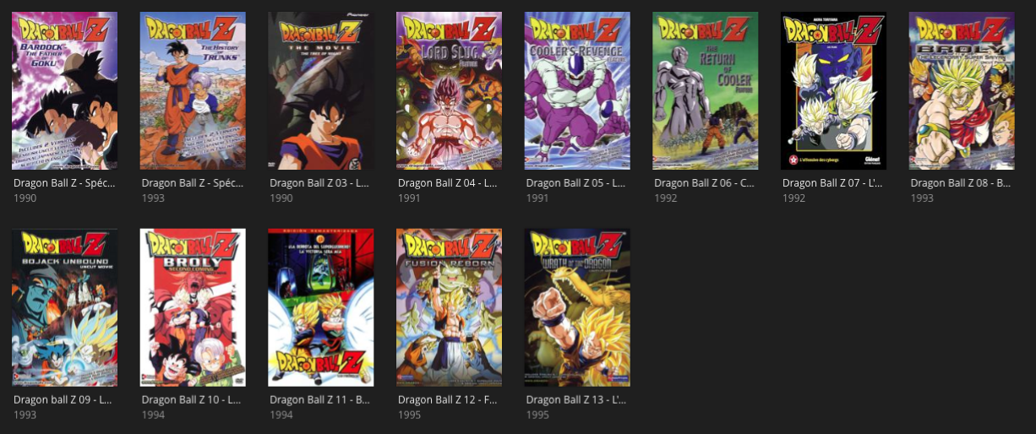Select Dragon Ball Z 03 movie poster
This screenshot has width=1036, height=434.
coord(321,91)
